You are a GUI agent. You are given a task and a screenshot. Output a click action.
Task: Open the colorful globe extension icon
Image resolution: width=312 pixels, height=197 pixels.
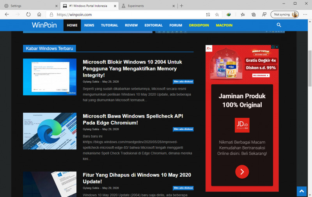point(229,14)
